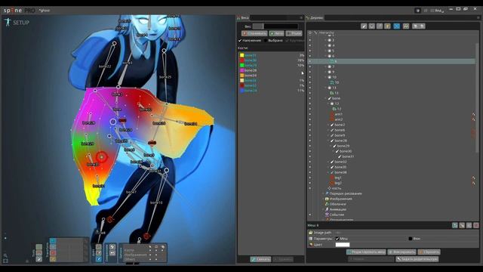
Task: Click third icon in tree toolbar
Action: coord(380,26)
